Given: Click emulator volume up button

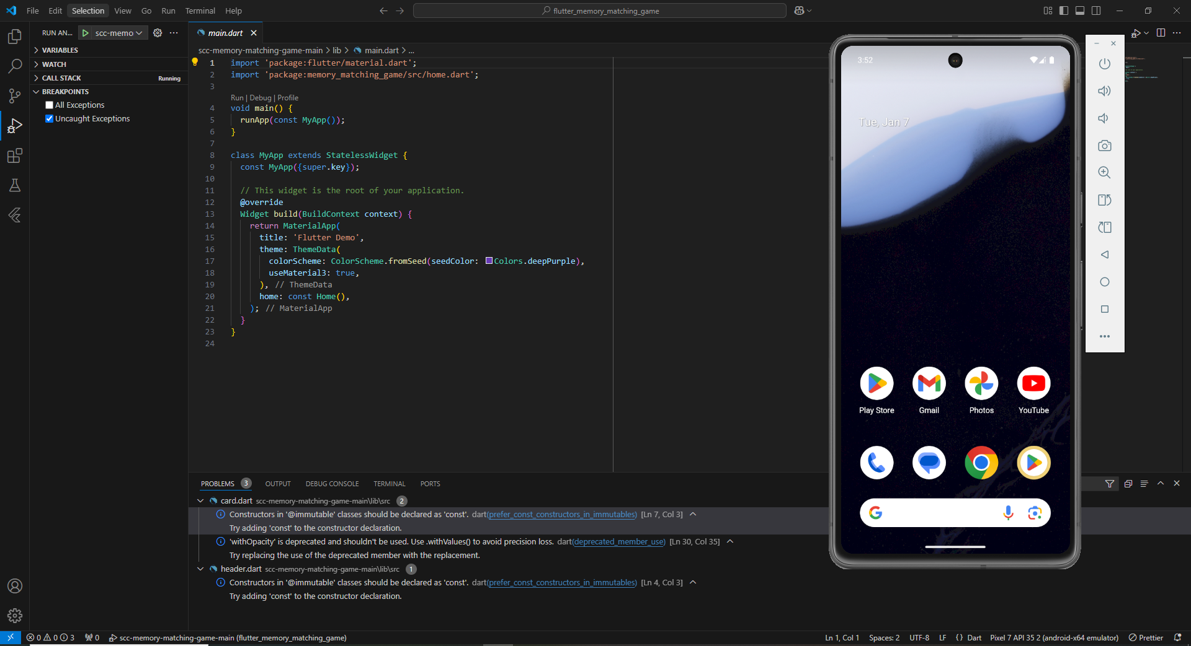Looking at the screenshot, I should (1105, 91).
